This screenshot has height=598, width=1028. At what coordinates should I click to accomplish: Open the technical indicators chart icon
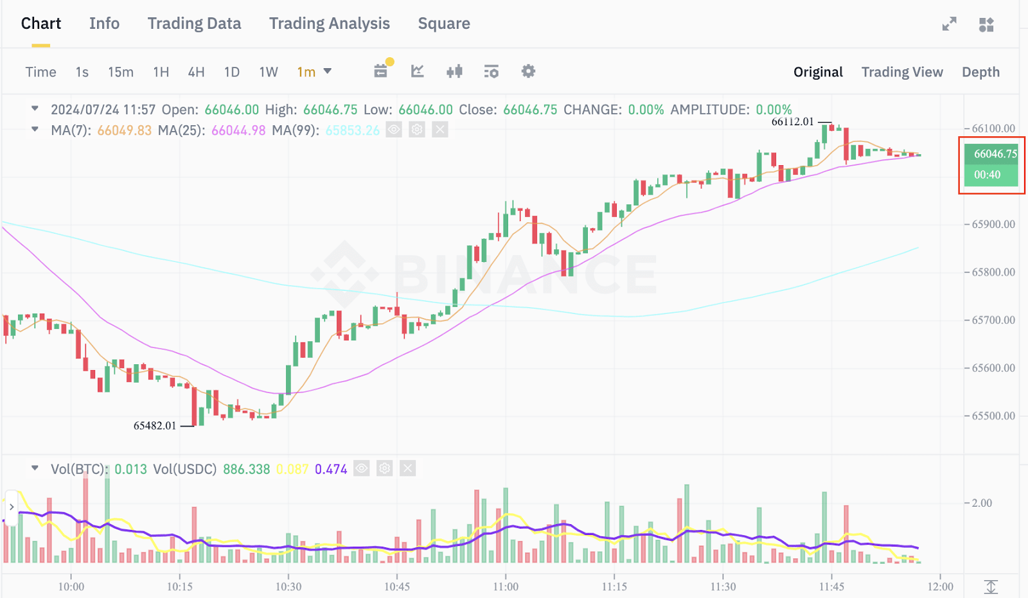click(418, 71)
